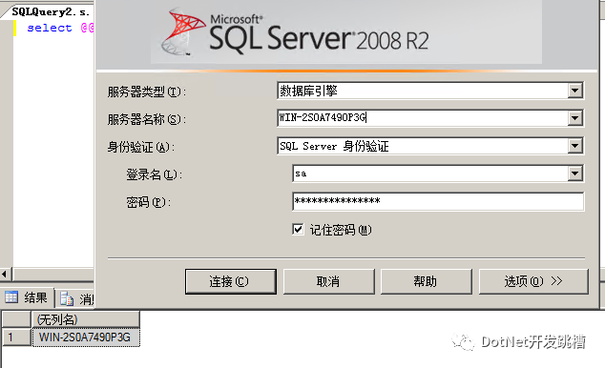
Task: Switch to the SQLQuery2 tab
Action: (50, 12)
